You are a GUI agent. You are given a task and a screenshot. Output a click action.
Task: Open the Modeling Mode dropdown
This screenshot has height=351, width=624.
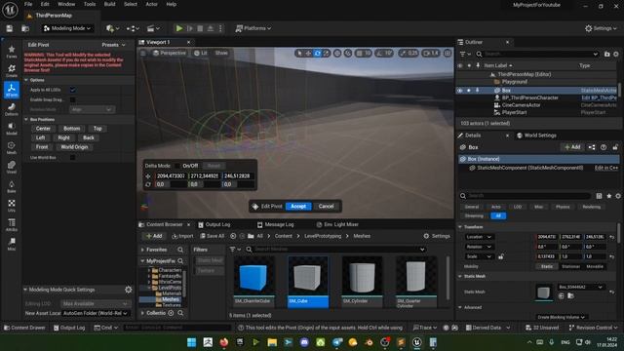pos(67,28)
